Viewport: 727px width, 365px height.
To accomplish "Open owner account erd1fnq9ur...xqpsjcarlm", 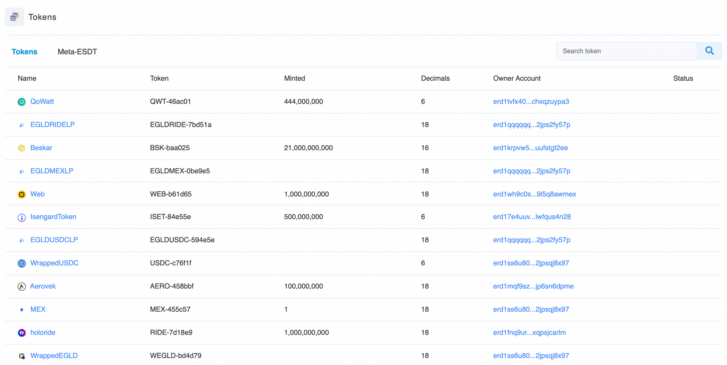I will (530, 332).
